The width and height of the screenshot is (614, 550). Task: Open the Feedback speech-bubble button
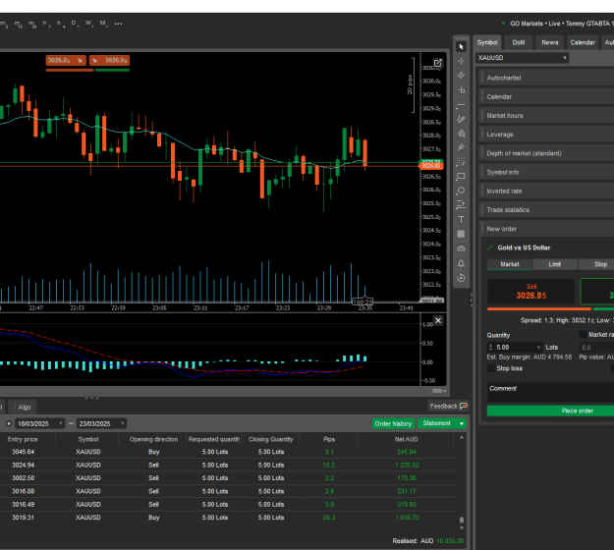point(448,406)
